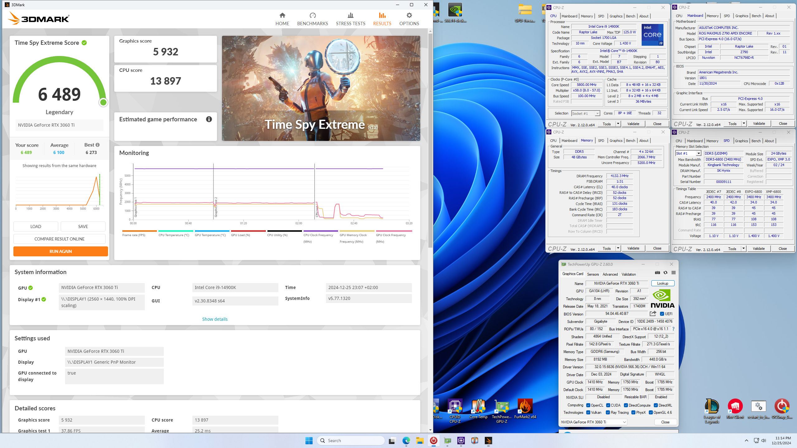Open File Explorer from the taskbar
Viewport: 797px width, 448px height.
point(420,441)
